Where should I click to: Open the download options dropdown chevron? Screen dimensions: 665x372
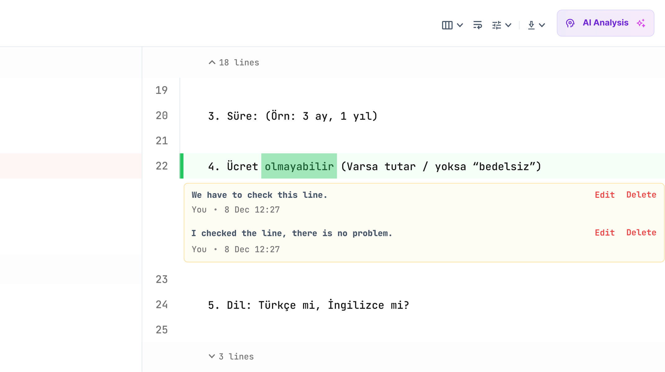[542, 25]
